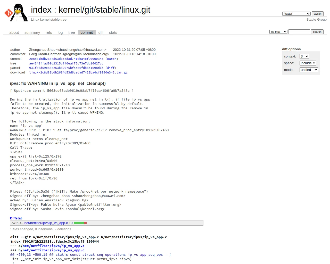Open the master branch dropdown

pos(296,14)
